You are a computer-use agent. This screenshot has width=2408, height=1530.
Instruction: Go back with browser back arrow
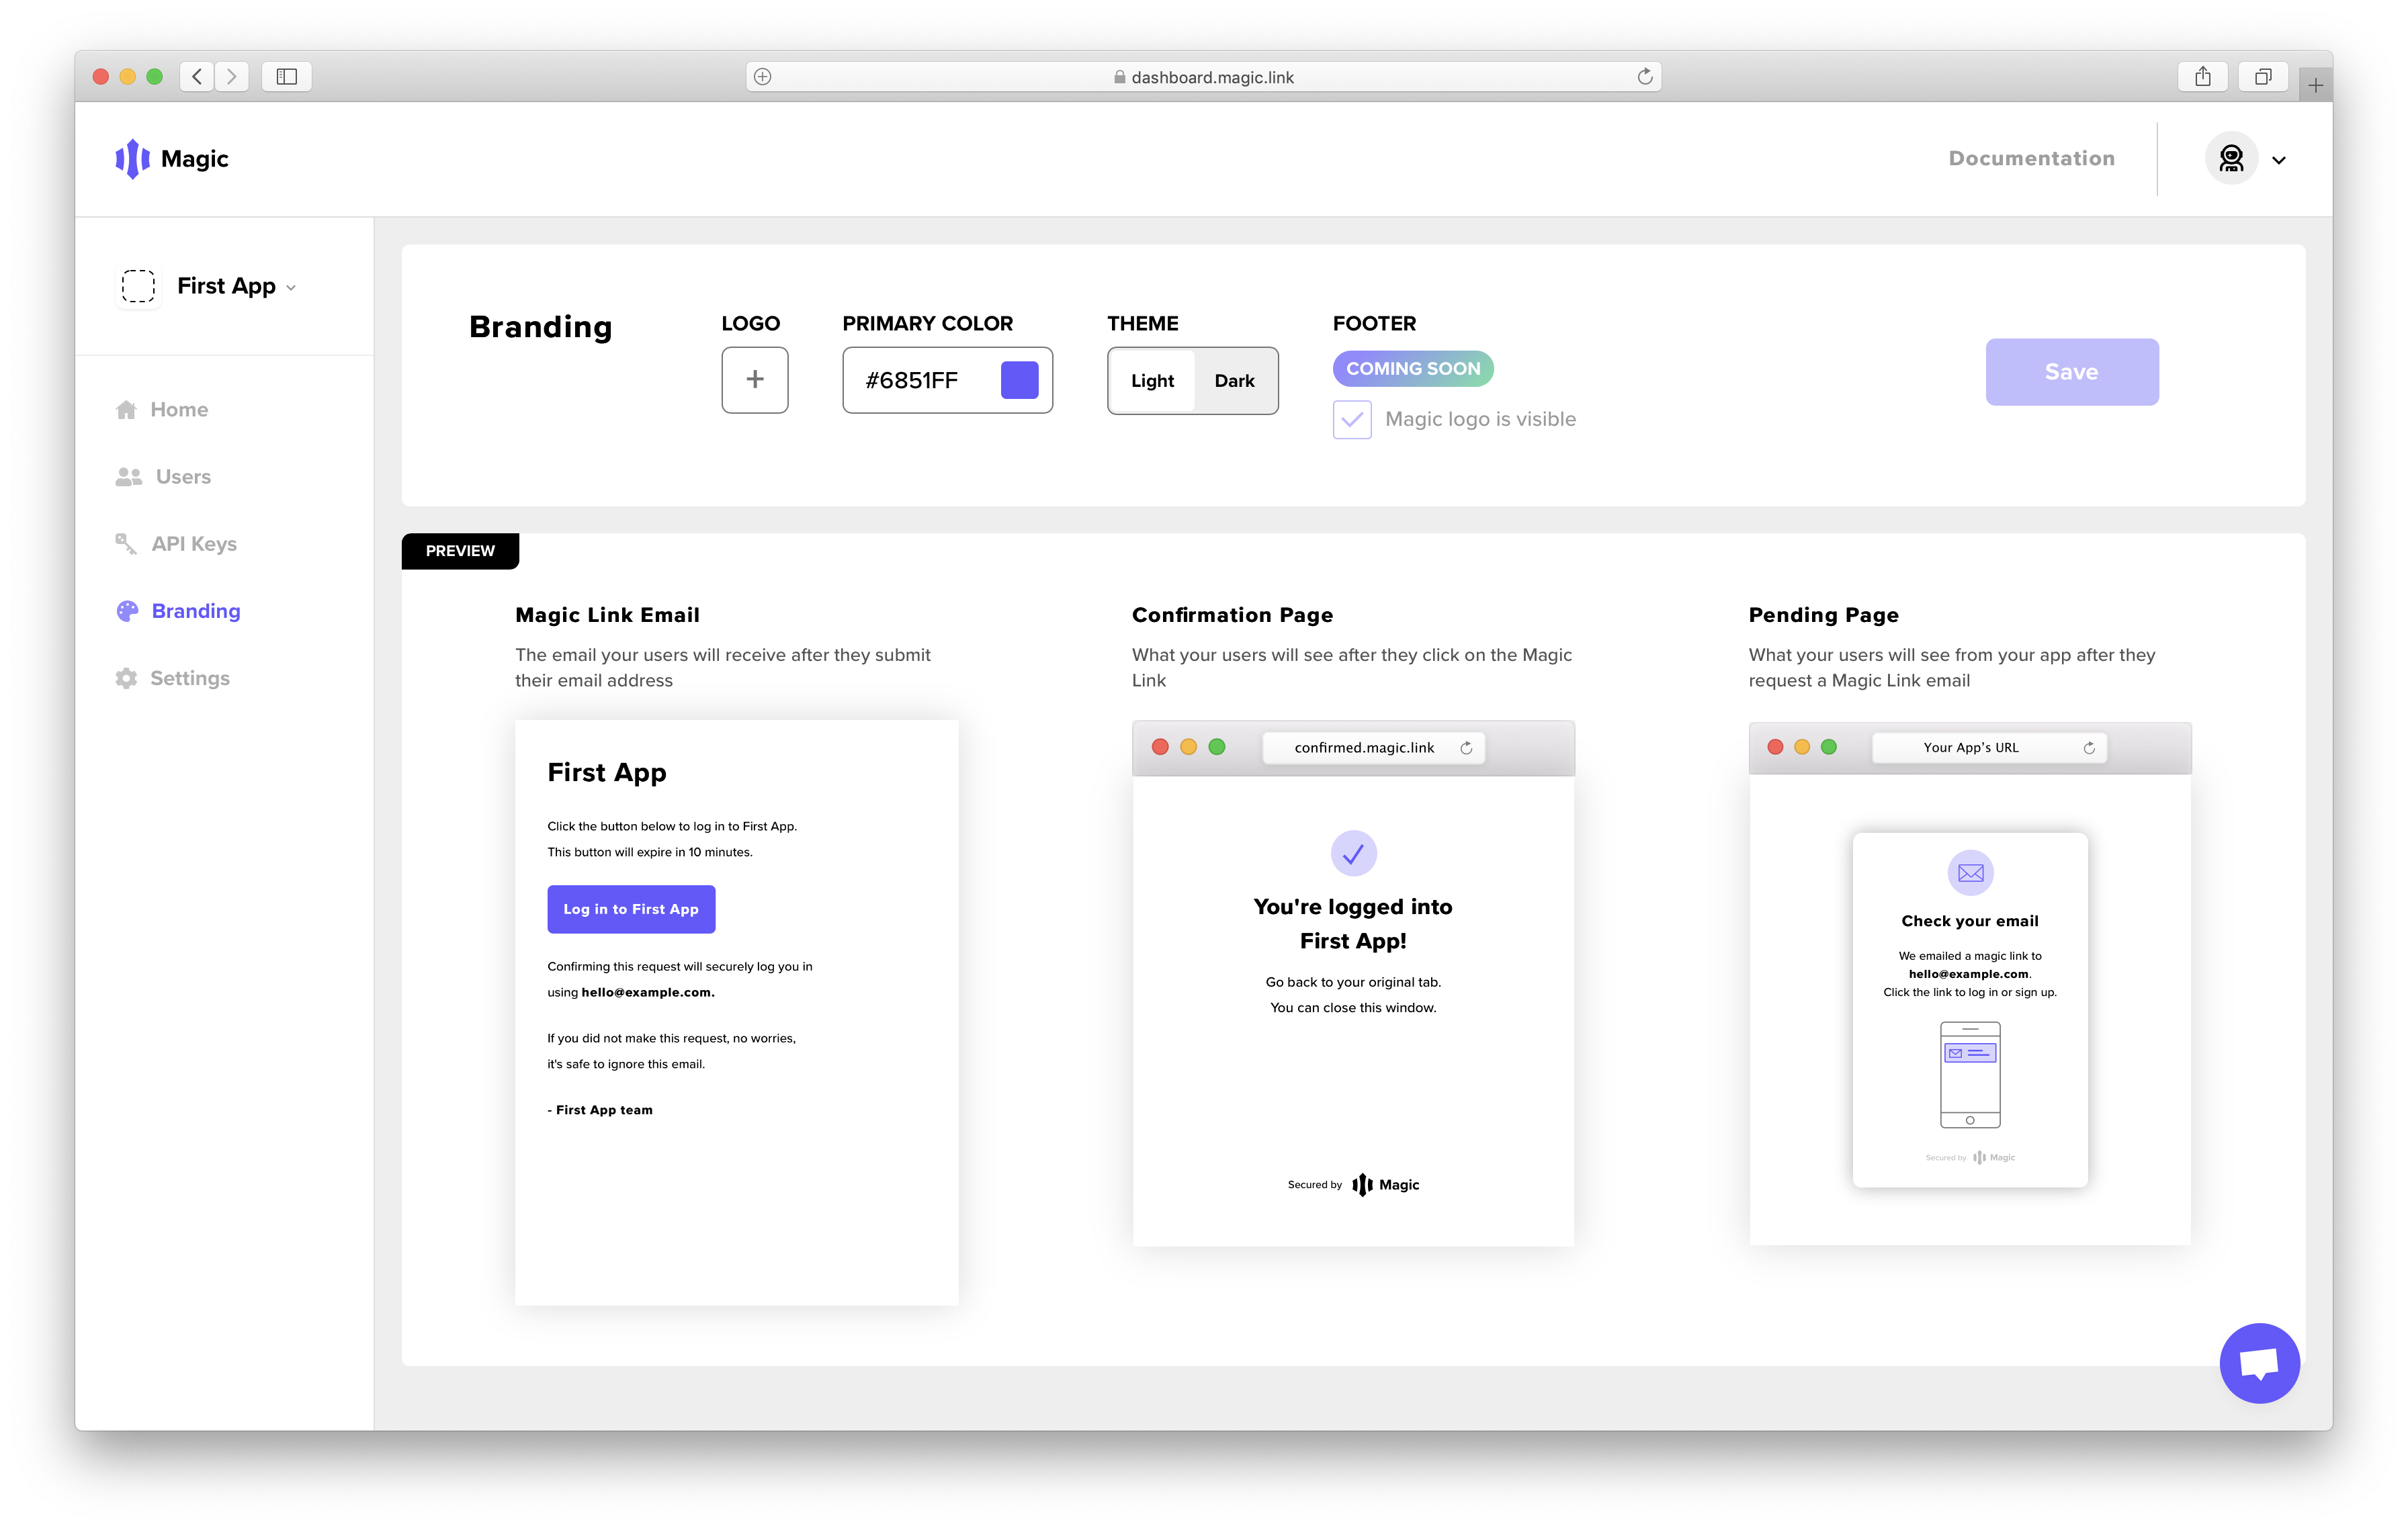[197, 77]
